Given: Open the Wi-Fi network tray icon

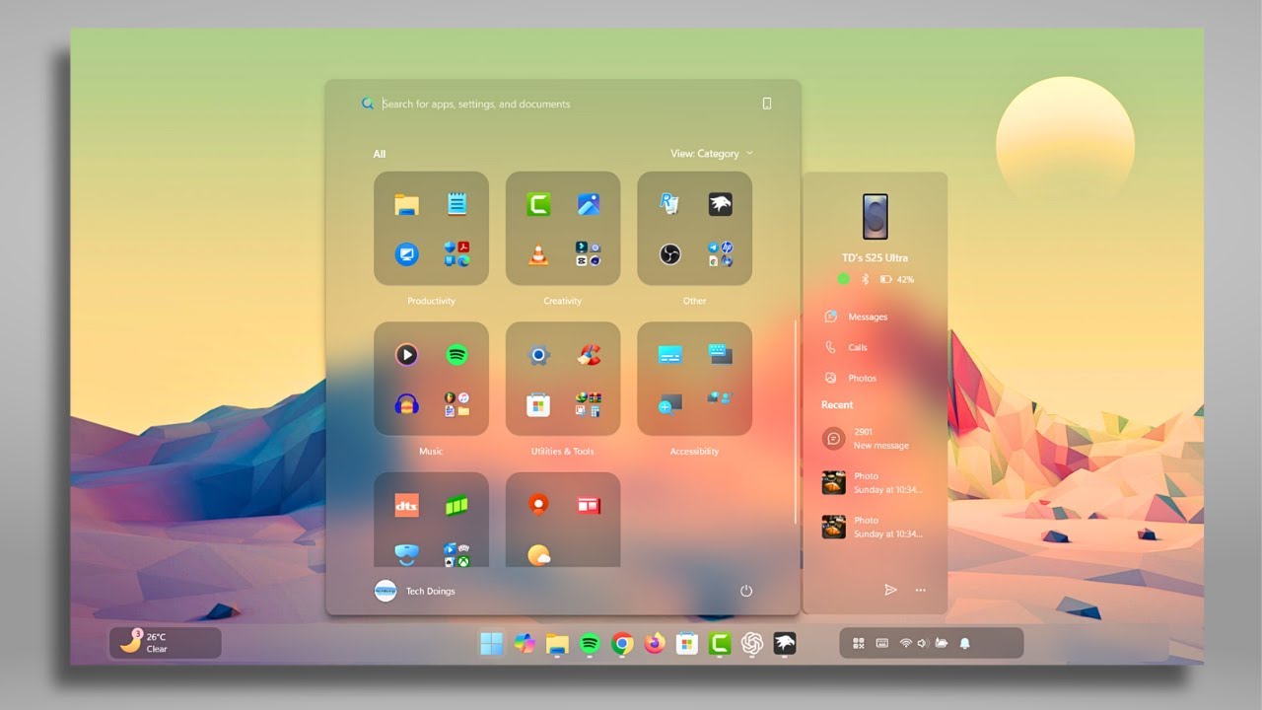Looking at the screenshot, I should tap(905, 643).
